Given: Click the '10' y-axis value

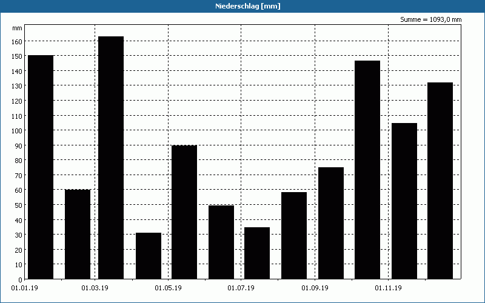Looking at the screenshot, I should (19, 265).
